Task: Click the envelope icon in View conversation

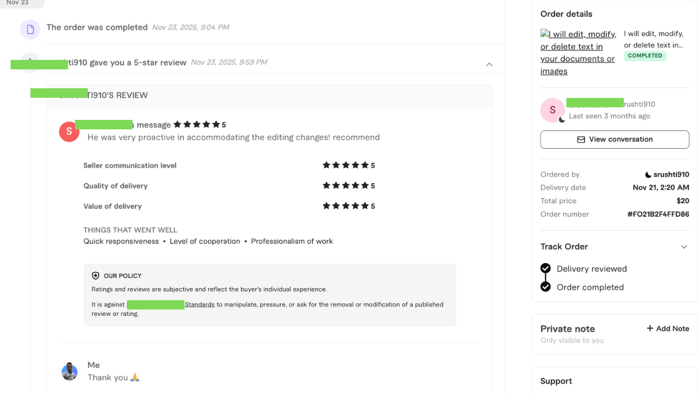Action: [581, 140]
